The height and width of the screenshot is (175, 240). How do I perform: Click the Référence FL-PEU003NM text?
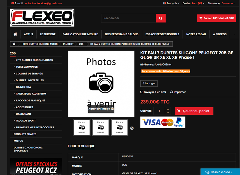pos(156,65)
